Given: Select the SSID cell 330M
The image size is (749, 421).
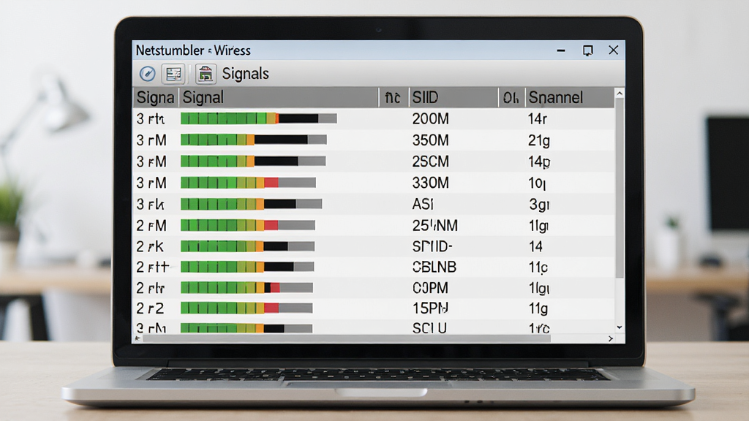Looking at the screenshot, I should (x=430, y=182).
